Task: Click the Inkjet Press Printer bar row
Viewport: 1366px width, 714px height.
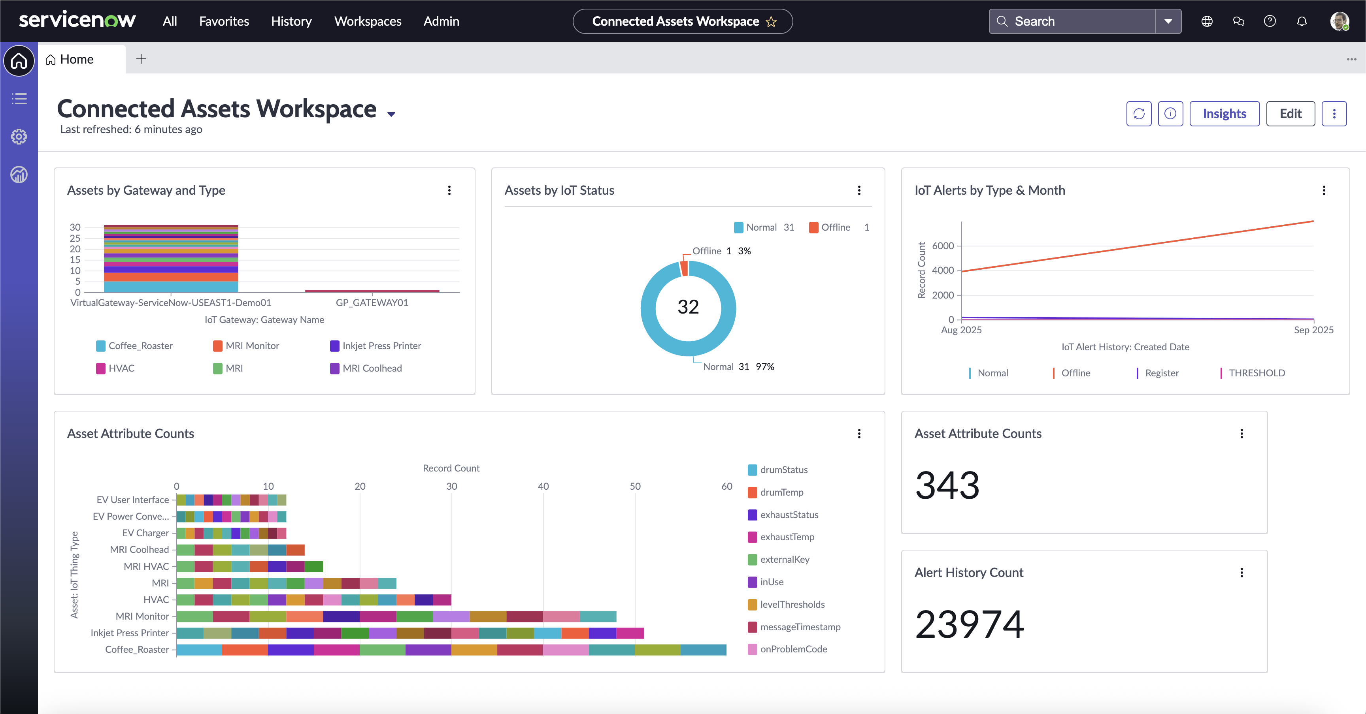Action: click(x=410, y=633)
